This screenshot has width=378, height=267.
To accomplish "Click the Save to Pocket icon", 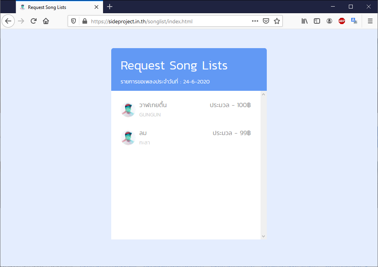I will pyautogui.click(x=266, y=21).
